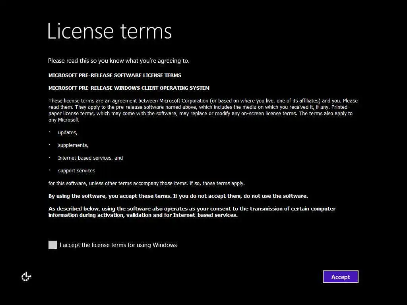Click MICROSOFT PRE-RELEASE SOFTWARE LICENSE TERMS line

pyautogui.click(x=115, y=75)
